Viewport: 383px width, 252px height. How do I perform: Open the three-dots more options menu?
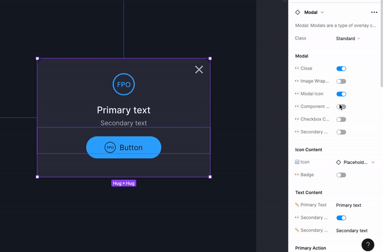(x=374, y=12)
